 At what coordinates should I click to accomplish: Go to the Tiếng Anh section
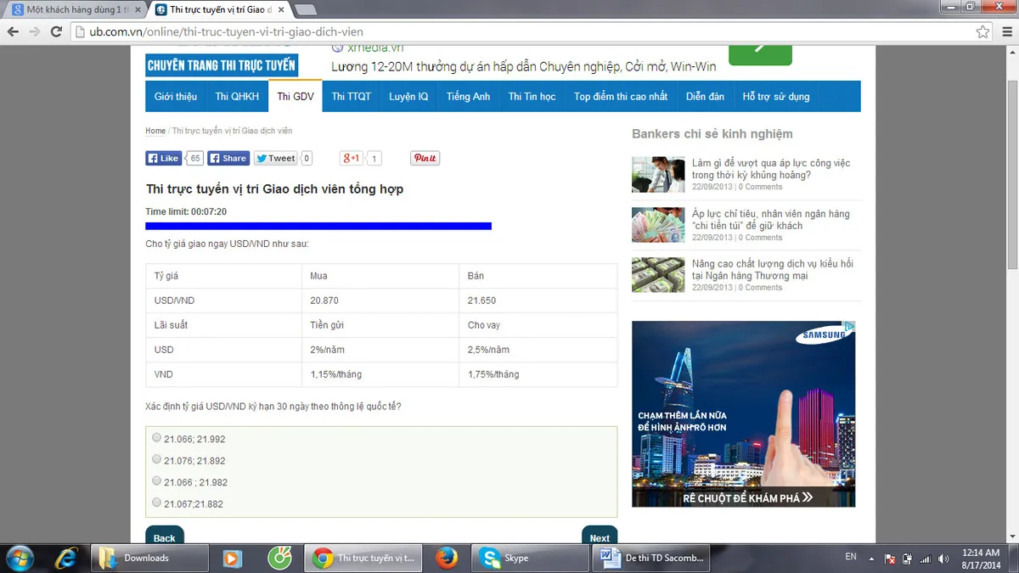(469, 97)
